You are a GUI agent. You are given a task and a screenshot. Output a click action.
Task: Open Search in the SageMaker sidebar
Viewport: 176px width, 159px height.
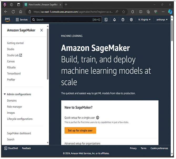[11, 139]
